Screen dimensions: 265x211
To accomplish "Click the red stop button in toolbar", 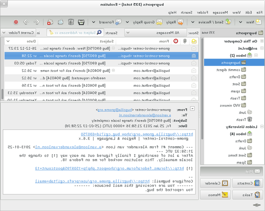I will 16,22.
